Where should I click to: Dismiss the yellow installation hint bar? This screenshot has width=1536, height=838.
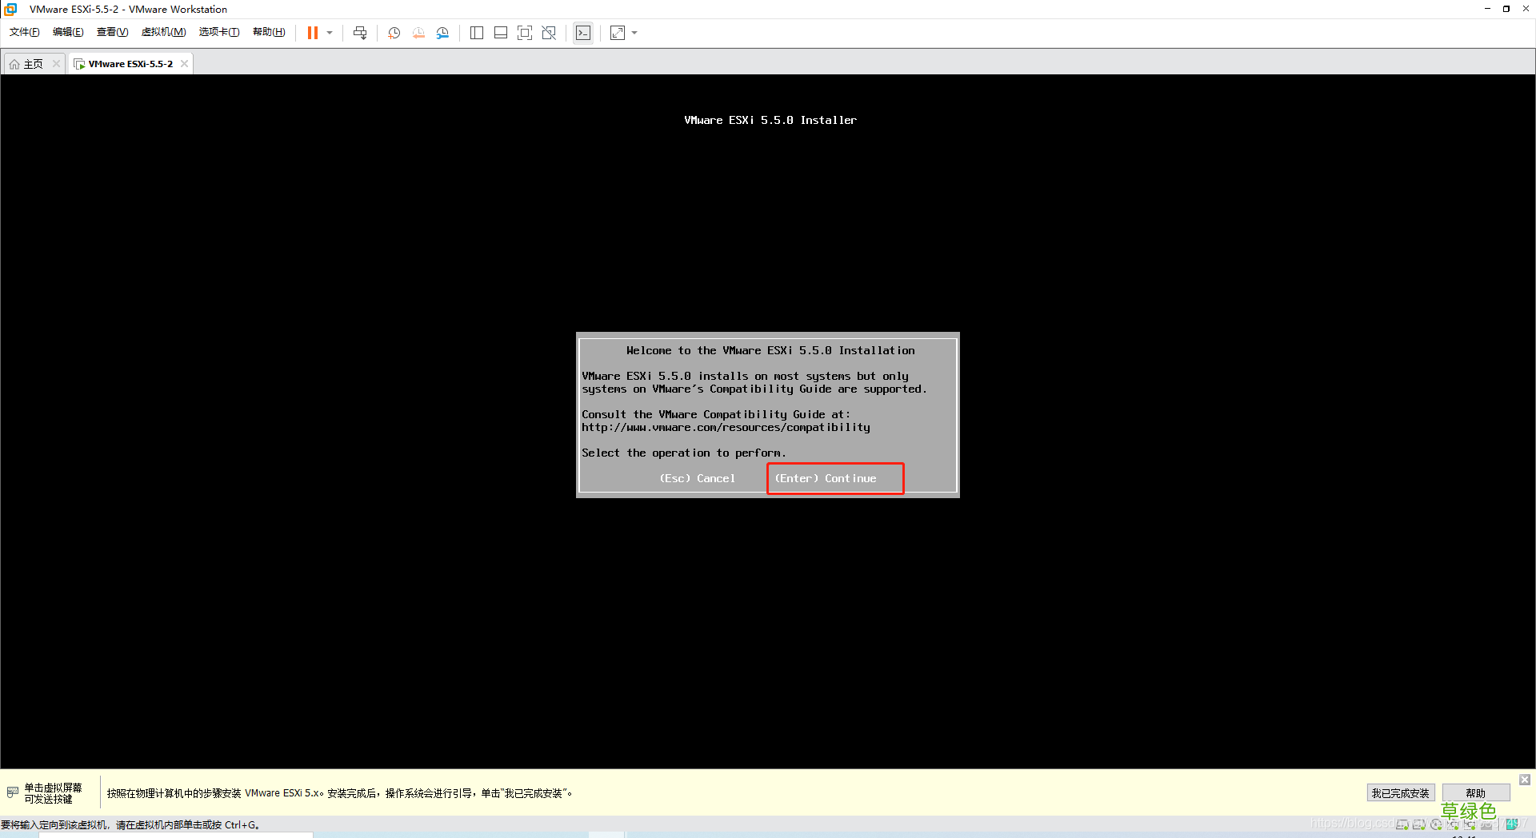click(x=1525, y=780)
